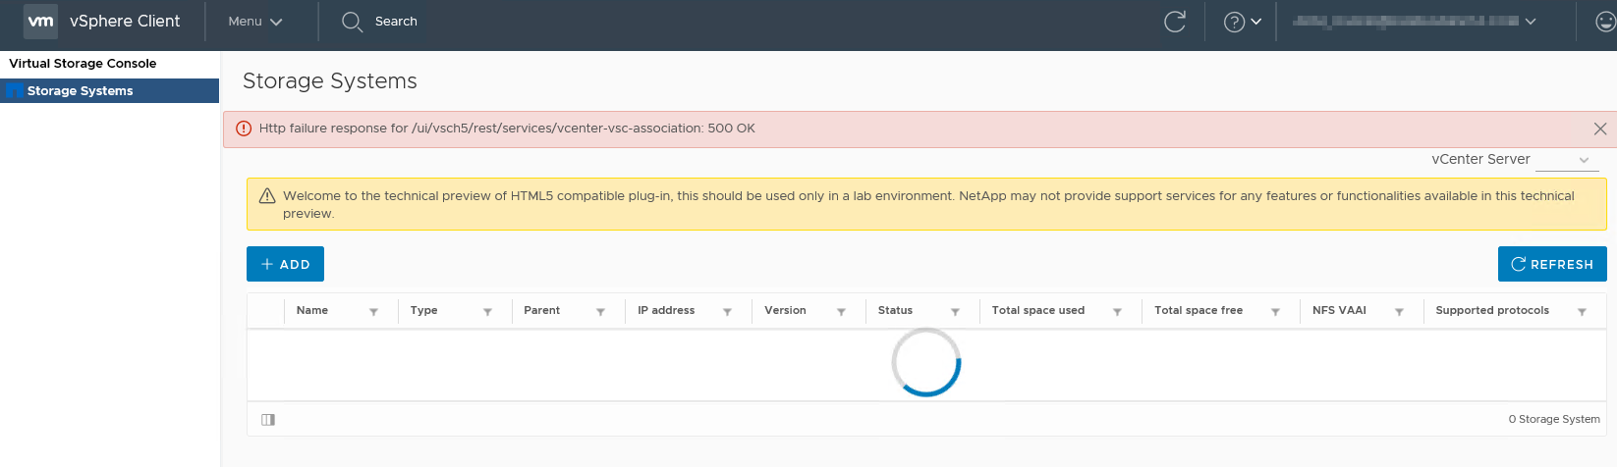The image size is (1617, 467).
Task: Sort by the Type column header
Action: click(x=423, y=310)
